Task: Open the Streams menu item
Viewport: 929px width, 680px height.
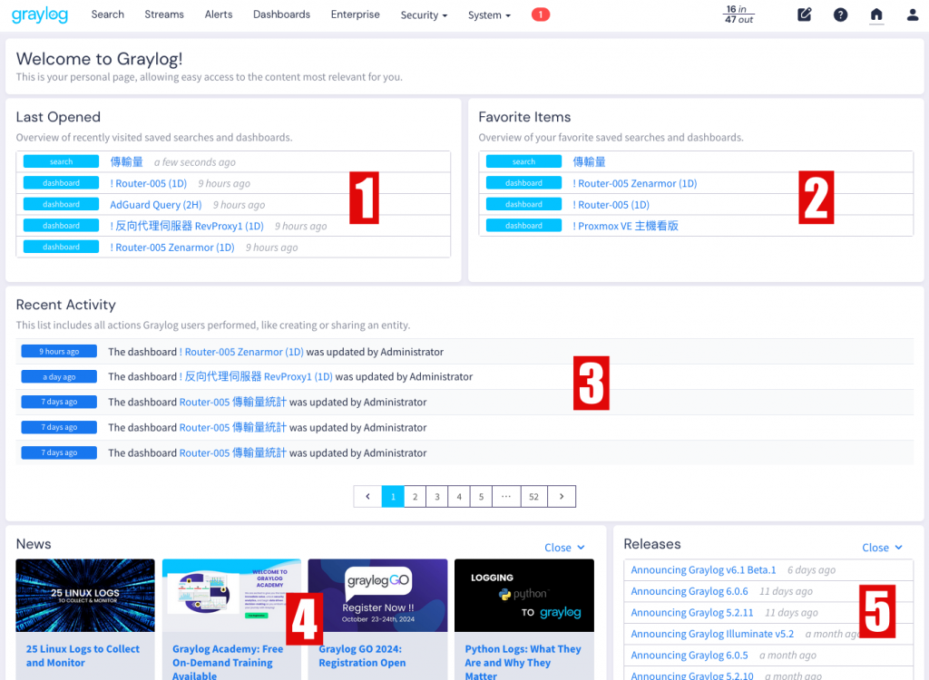Action: click(164, 15)
